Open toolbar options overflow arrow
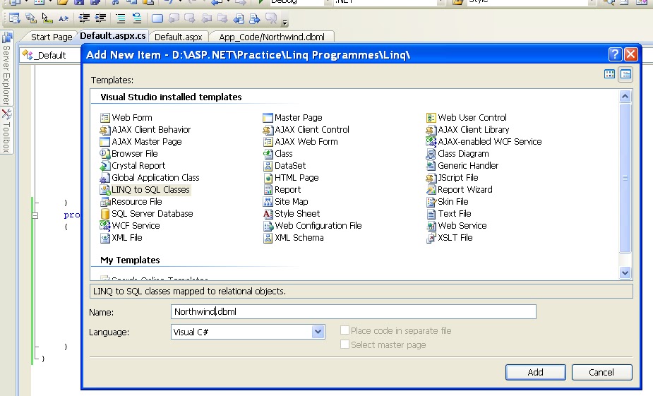This screenshot has height=396, width=653. [285, 22]
